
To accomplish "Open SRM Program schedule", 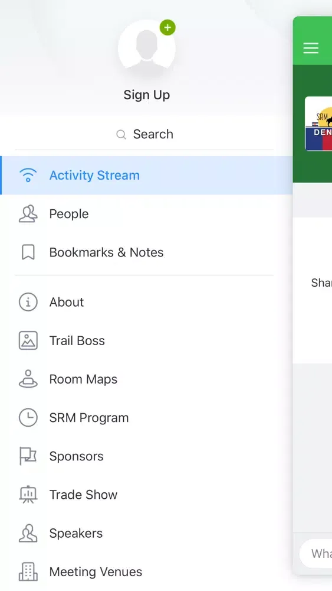I will [x=146, y=418].
